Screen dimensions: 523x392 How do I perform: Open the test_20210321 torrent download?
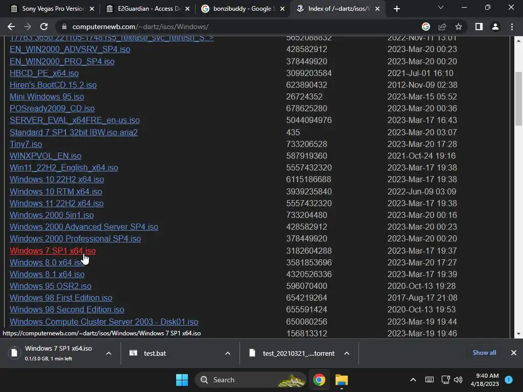pos(298,353)
